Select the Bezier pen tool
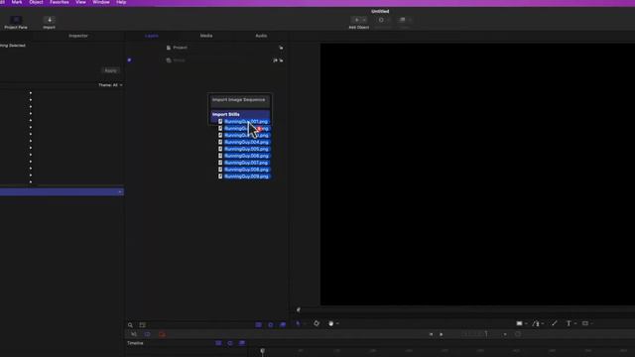635x357 pixels. pos(536,324)
